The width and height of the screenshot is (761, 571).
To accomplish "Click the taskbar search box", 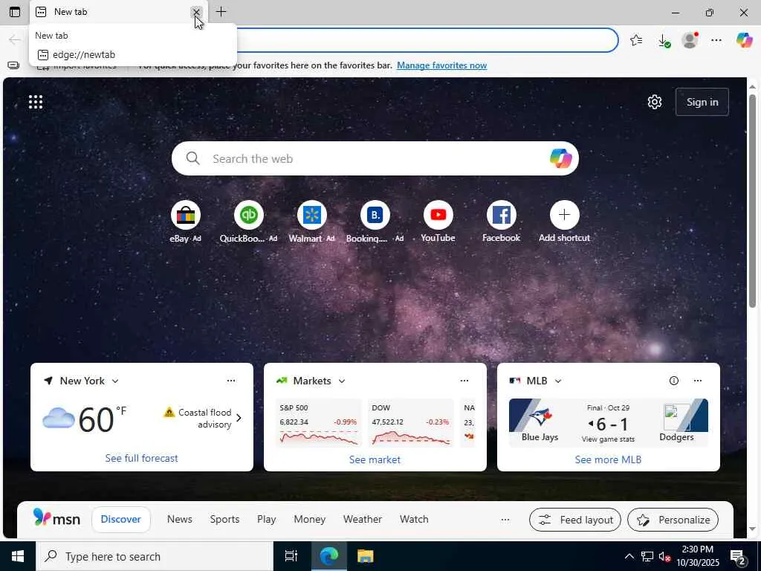I will tap(155, 556).
